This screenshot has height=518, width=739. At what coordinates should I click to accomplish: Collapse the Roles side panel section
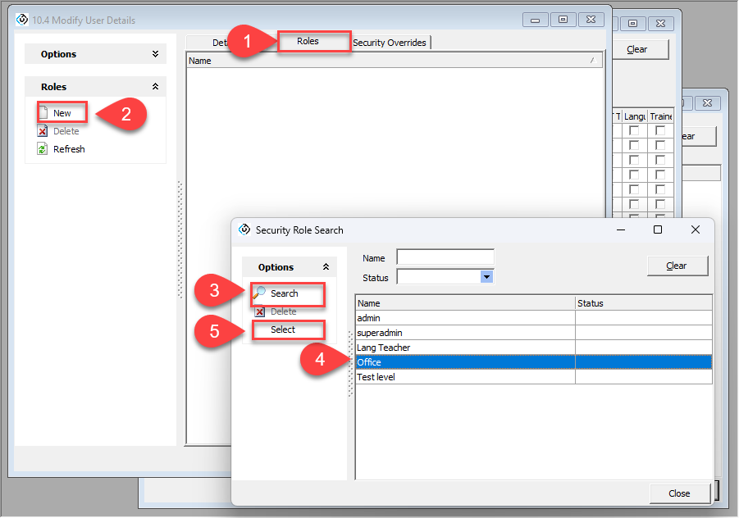(155, 87)
